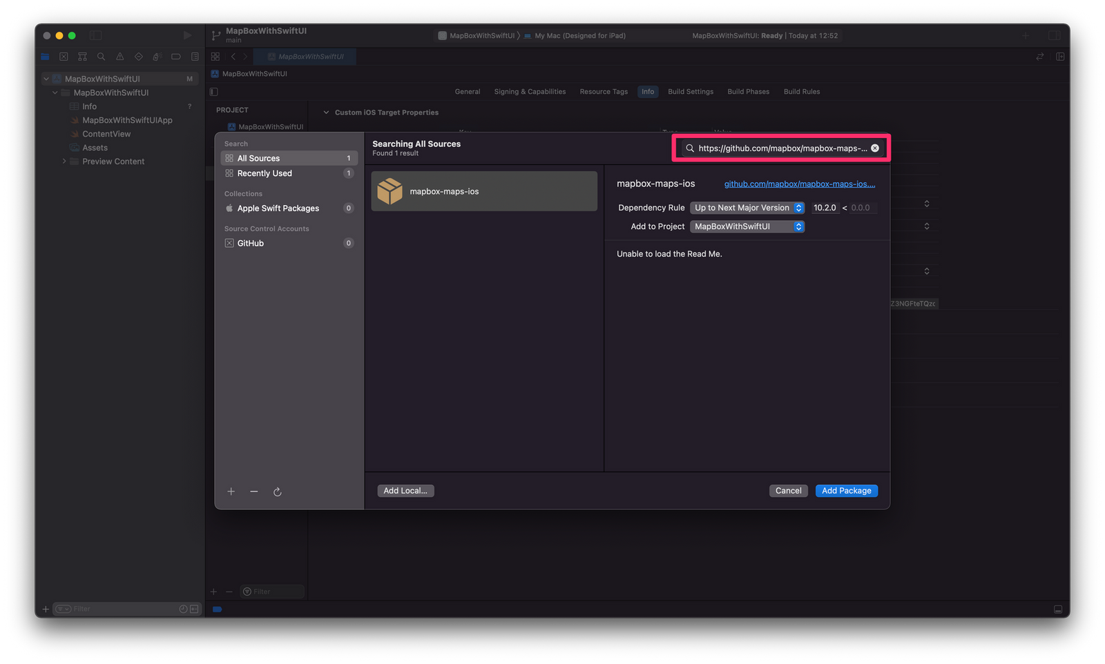Click the refresh icon in package sidebar
The image size is (1105, 664).
point(277,492)
